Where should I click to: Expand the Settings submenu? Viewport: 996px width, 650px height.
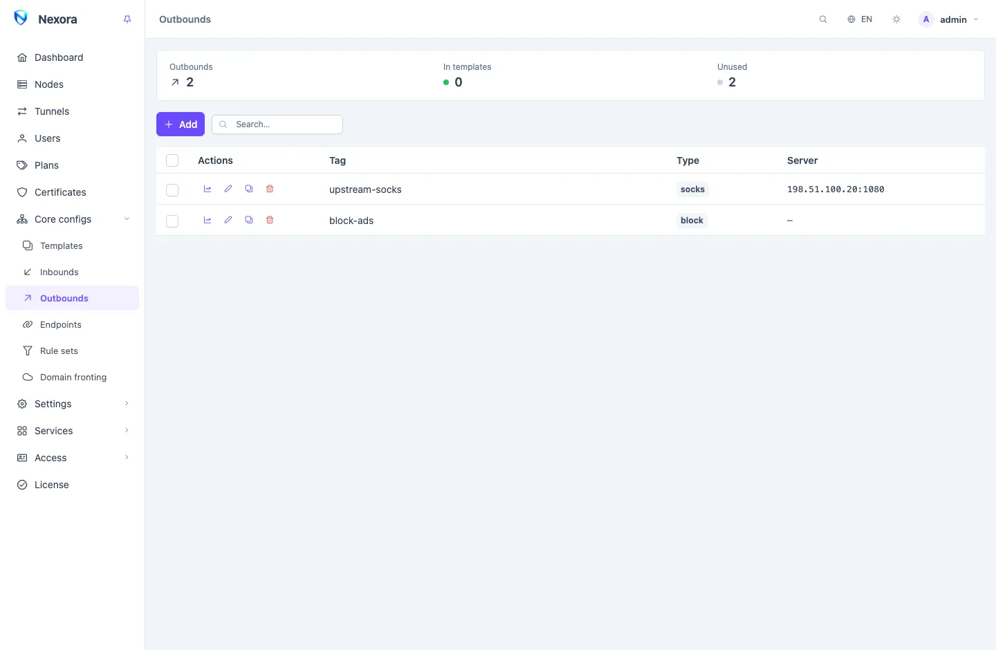coord(73,404)
